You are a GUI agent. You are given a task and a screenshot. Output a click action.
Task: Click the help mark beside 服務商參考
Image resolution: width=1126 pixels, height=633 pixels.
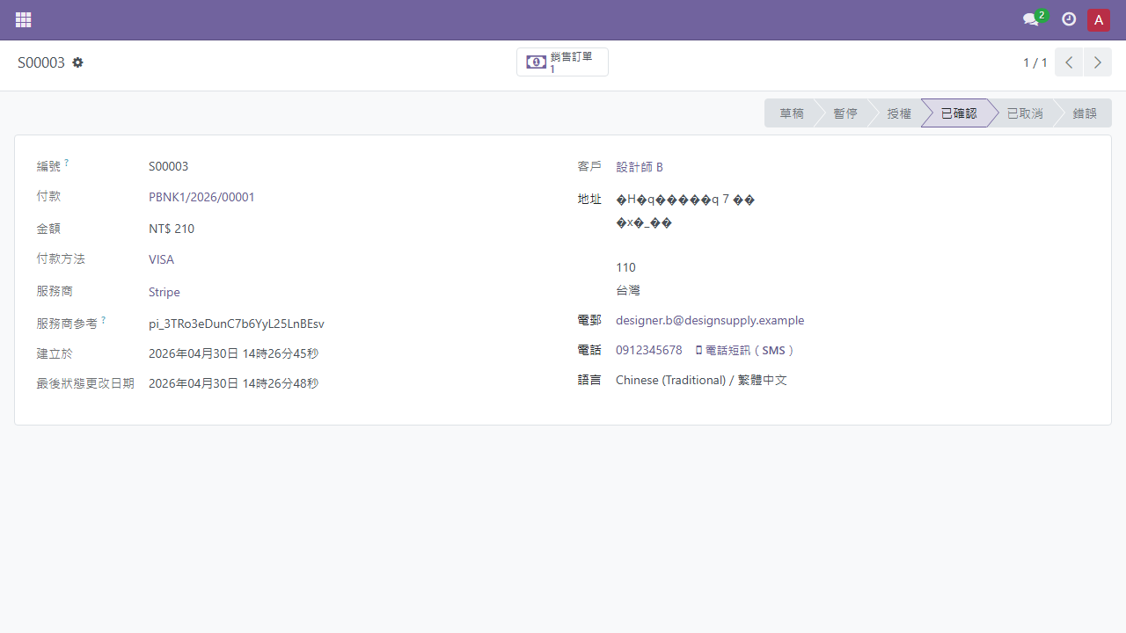pos(103,320)
